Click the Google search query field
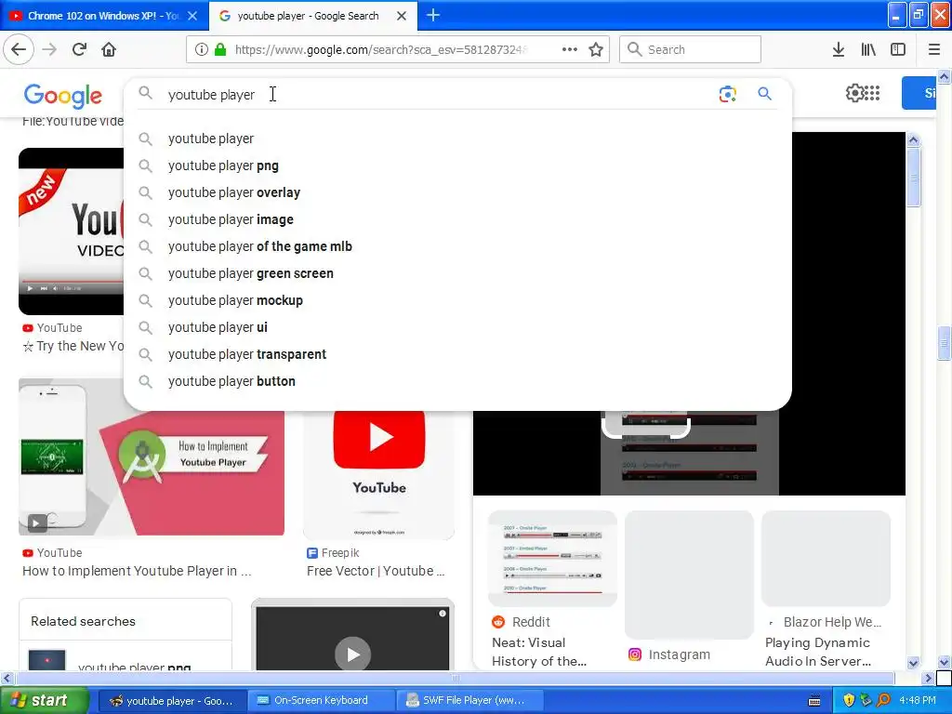This screenshot has height=714, width=952. 437,95
